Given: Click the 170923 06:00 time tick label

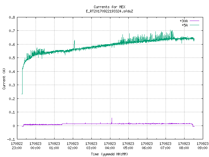Looking at the screenshot, I should [147, 146].
